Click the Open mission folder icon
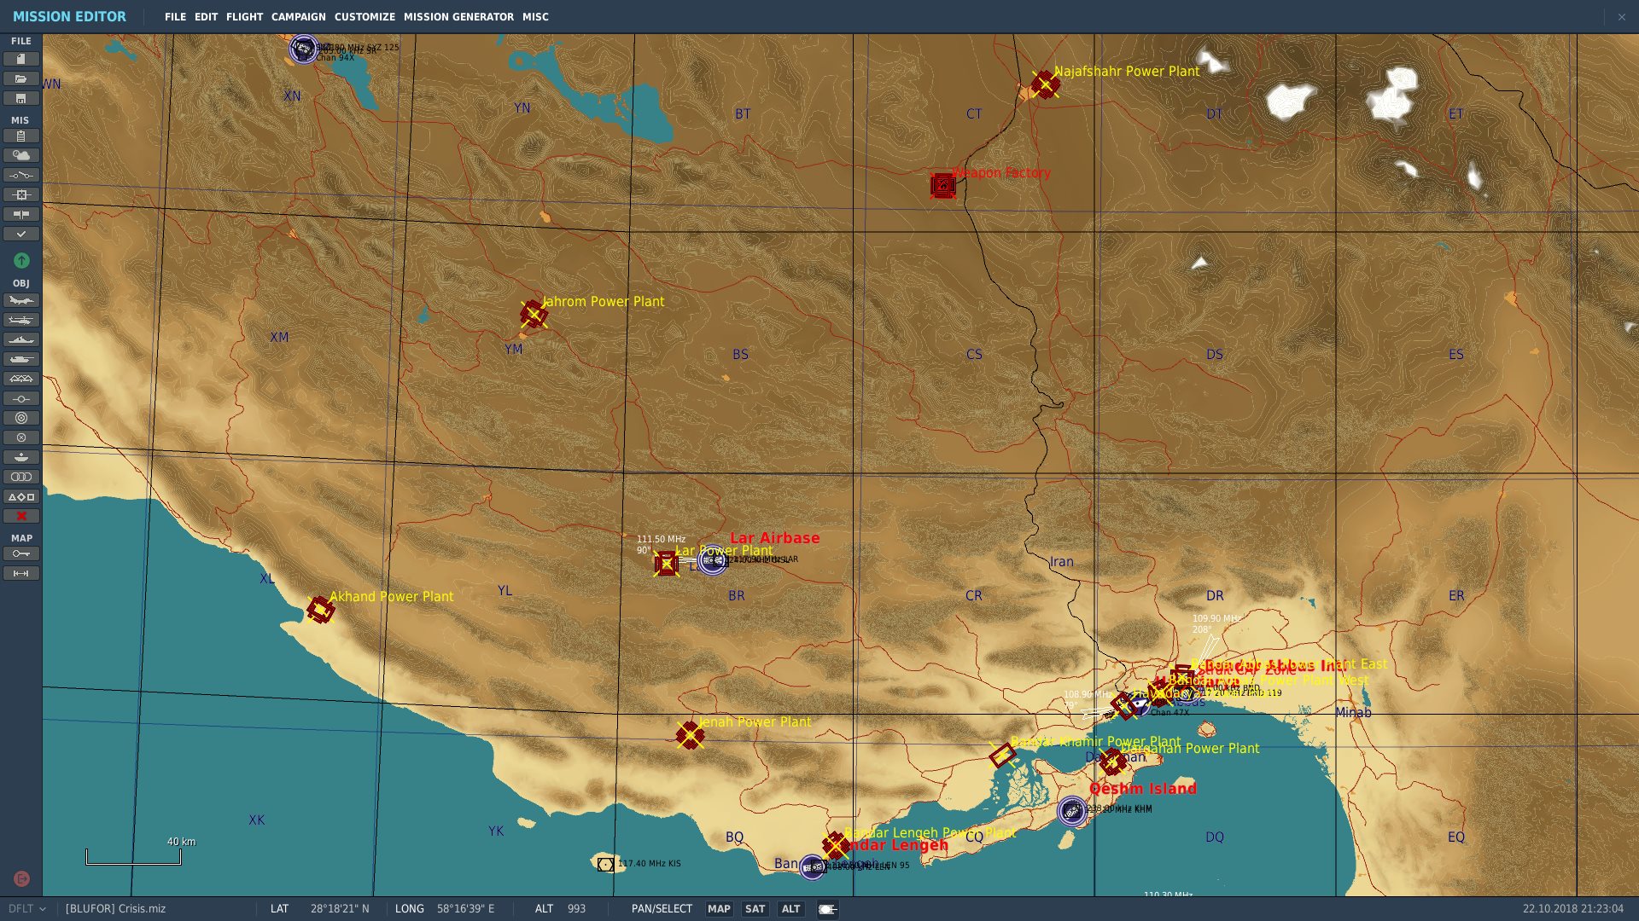 (21, 78)
